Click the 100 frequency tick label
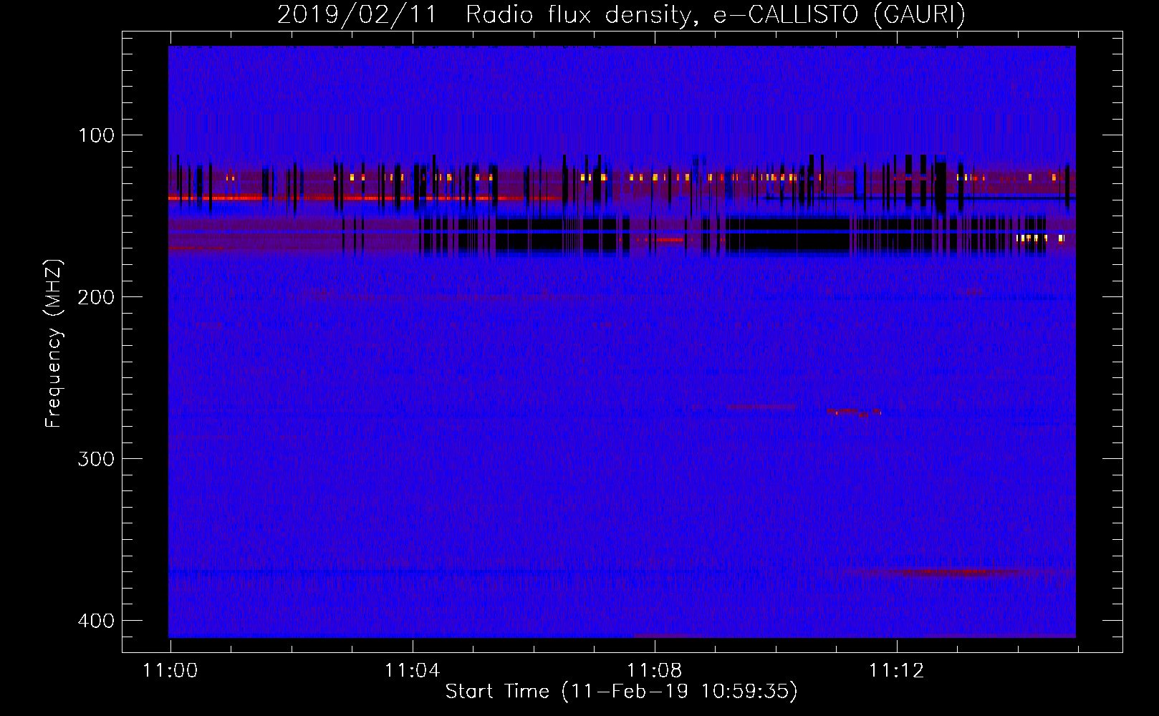 point(96,135)
